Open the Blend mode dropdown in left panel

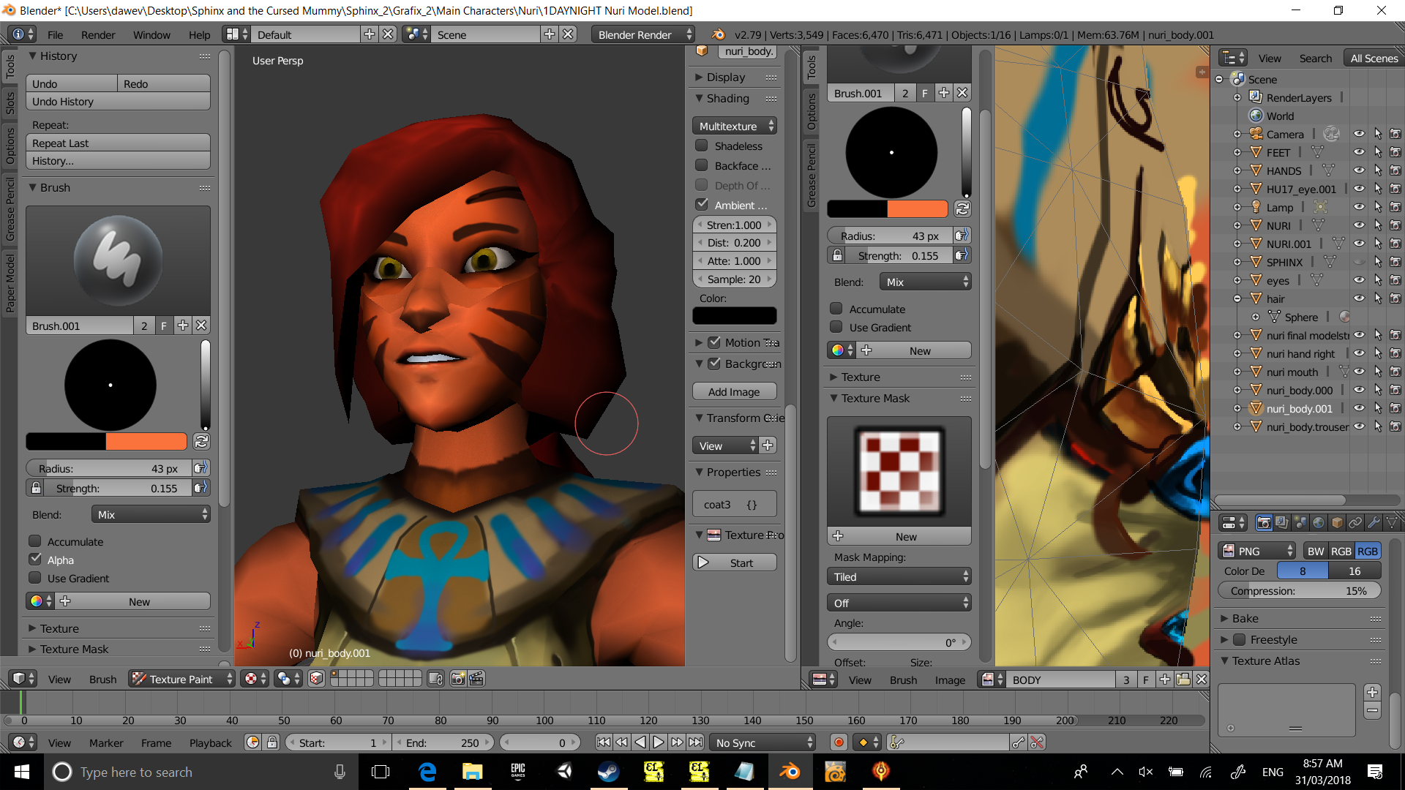(151, 514)
